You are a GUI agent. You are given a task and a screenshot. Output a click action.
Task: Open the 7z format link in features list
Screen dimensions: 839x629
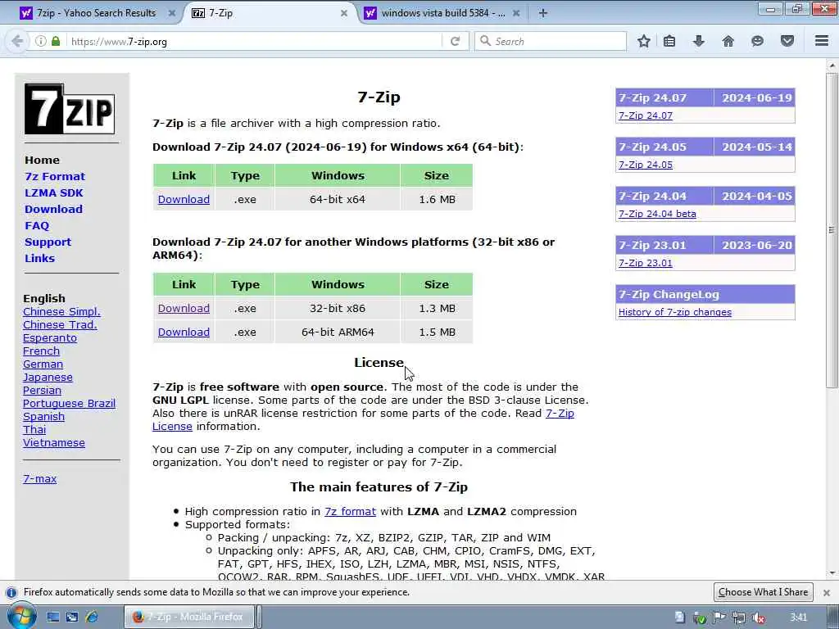350,511
